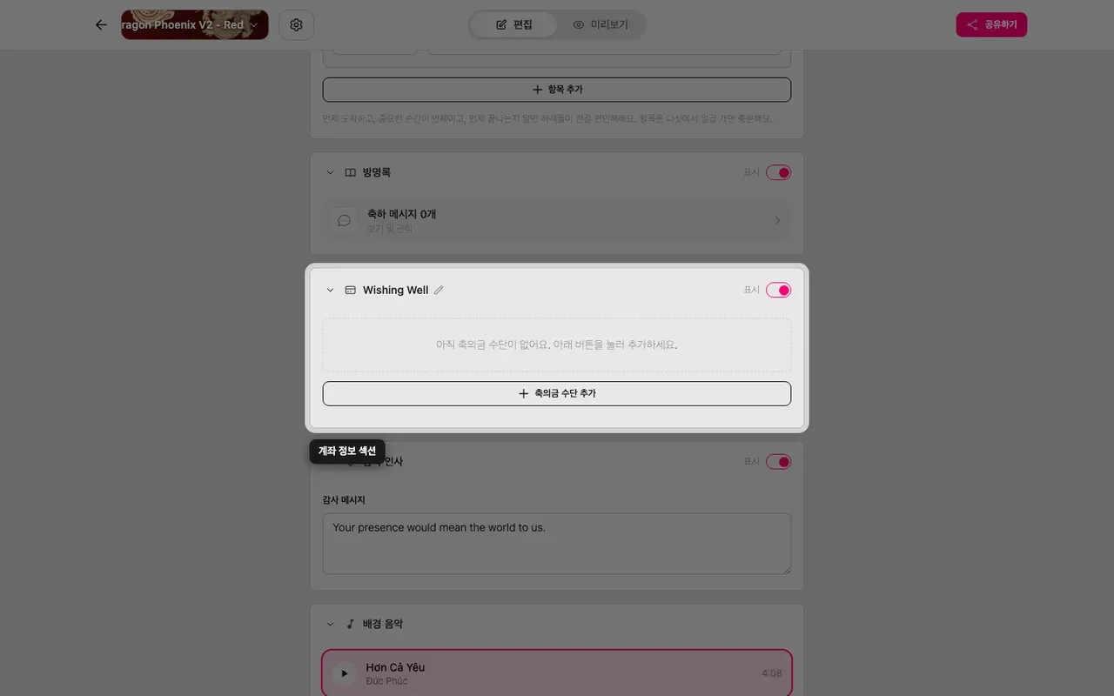Click the back arrow icon
This screenshot has width=1114, height=696.
coord(101,24)
